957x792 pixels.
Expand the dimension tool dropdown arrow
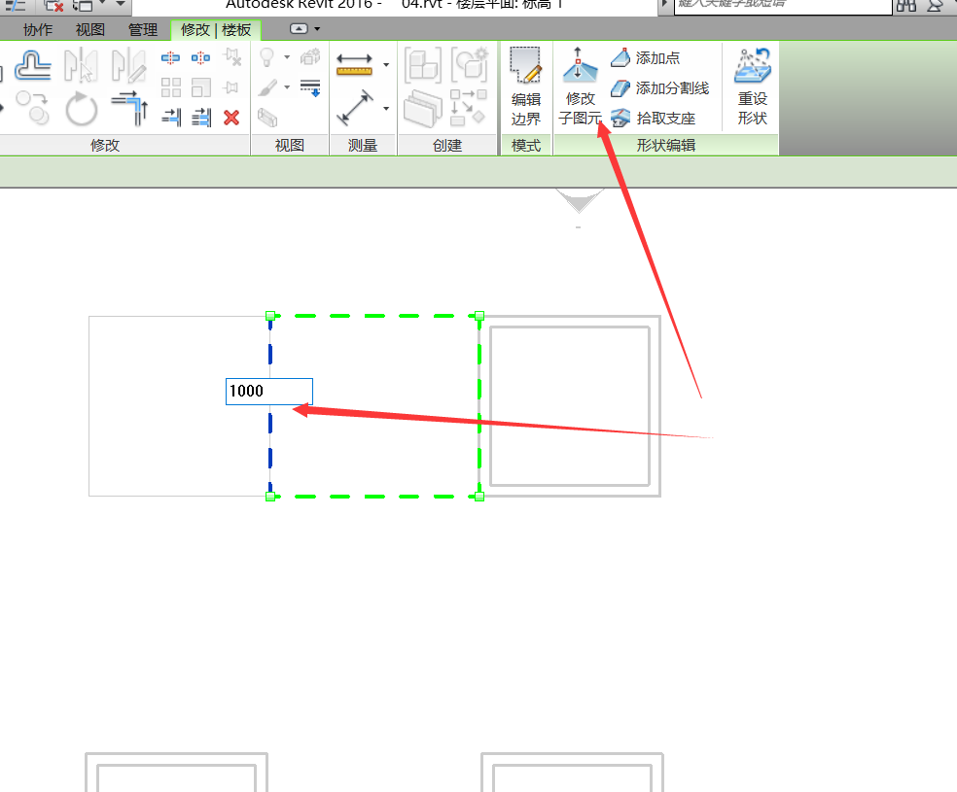pos(386,108)
